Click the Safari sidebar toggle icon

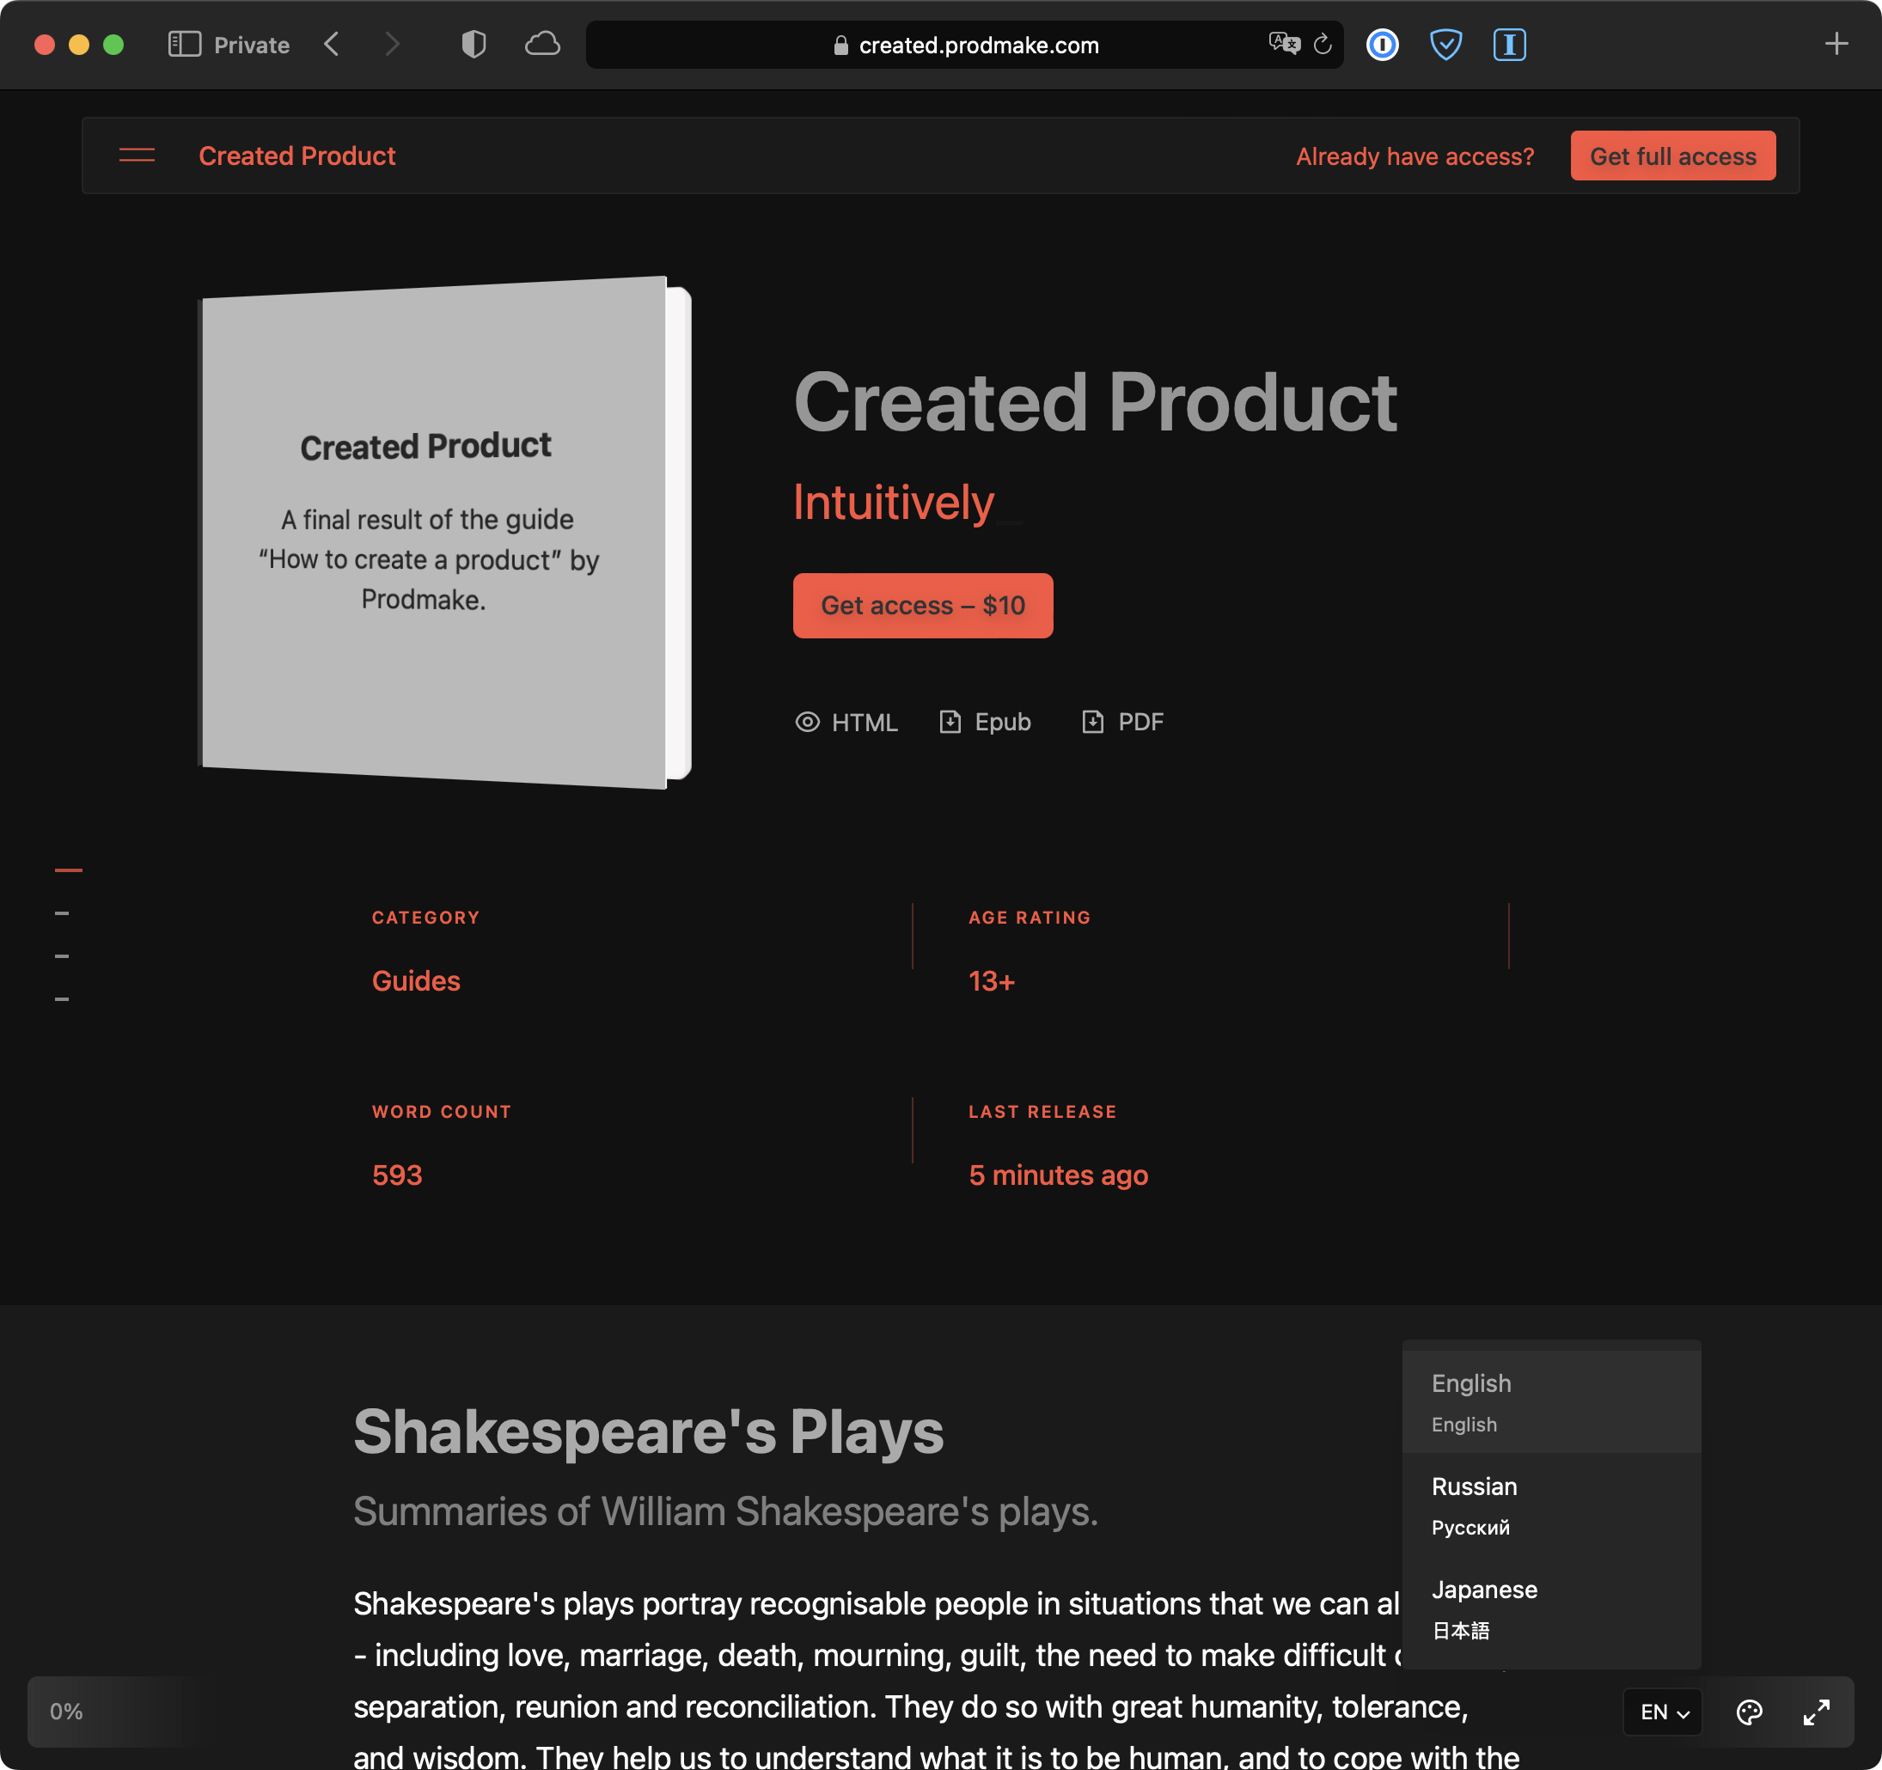(x=184, y=45)
